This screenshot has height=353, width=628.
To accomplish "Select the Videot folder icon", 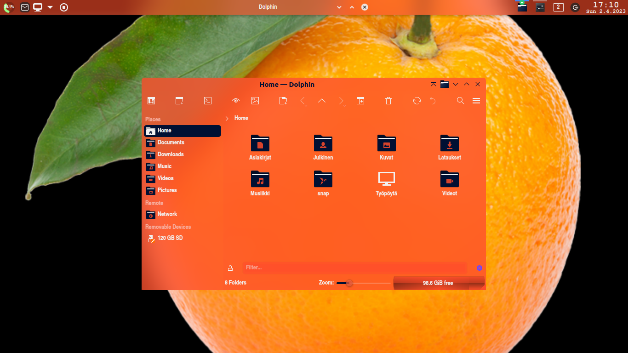I will point(450,179).
